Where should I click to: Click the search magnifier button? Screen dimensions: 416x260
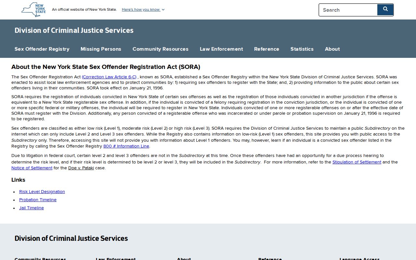[385, 9]
